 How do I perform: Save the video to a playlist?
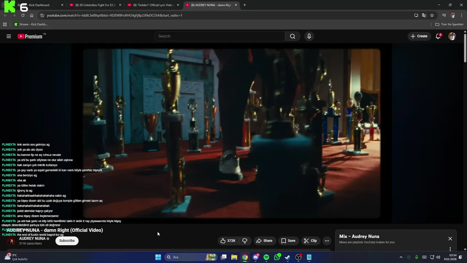288,241
